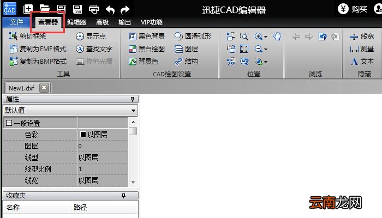Switch to the 高级 tab

tap(103, 22)
